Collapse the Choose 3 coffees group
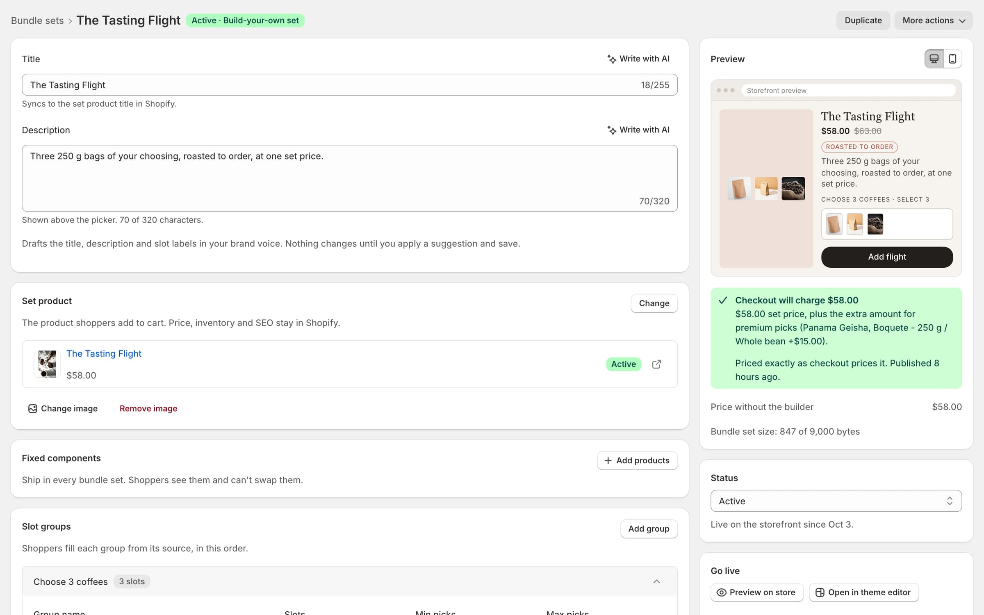 [656, 581]
